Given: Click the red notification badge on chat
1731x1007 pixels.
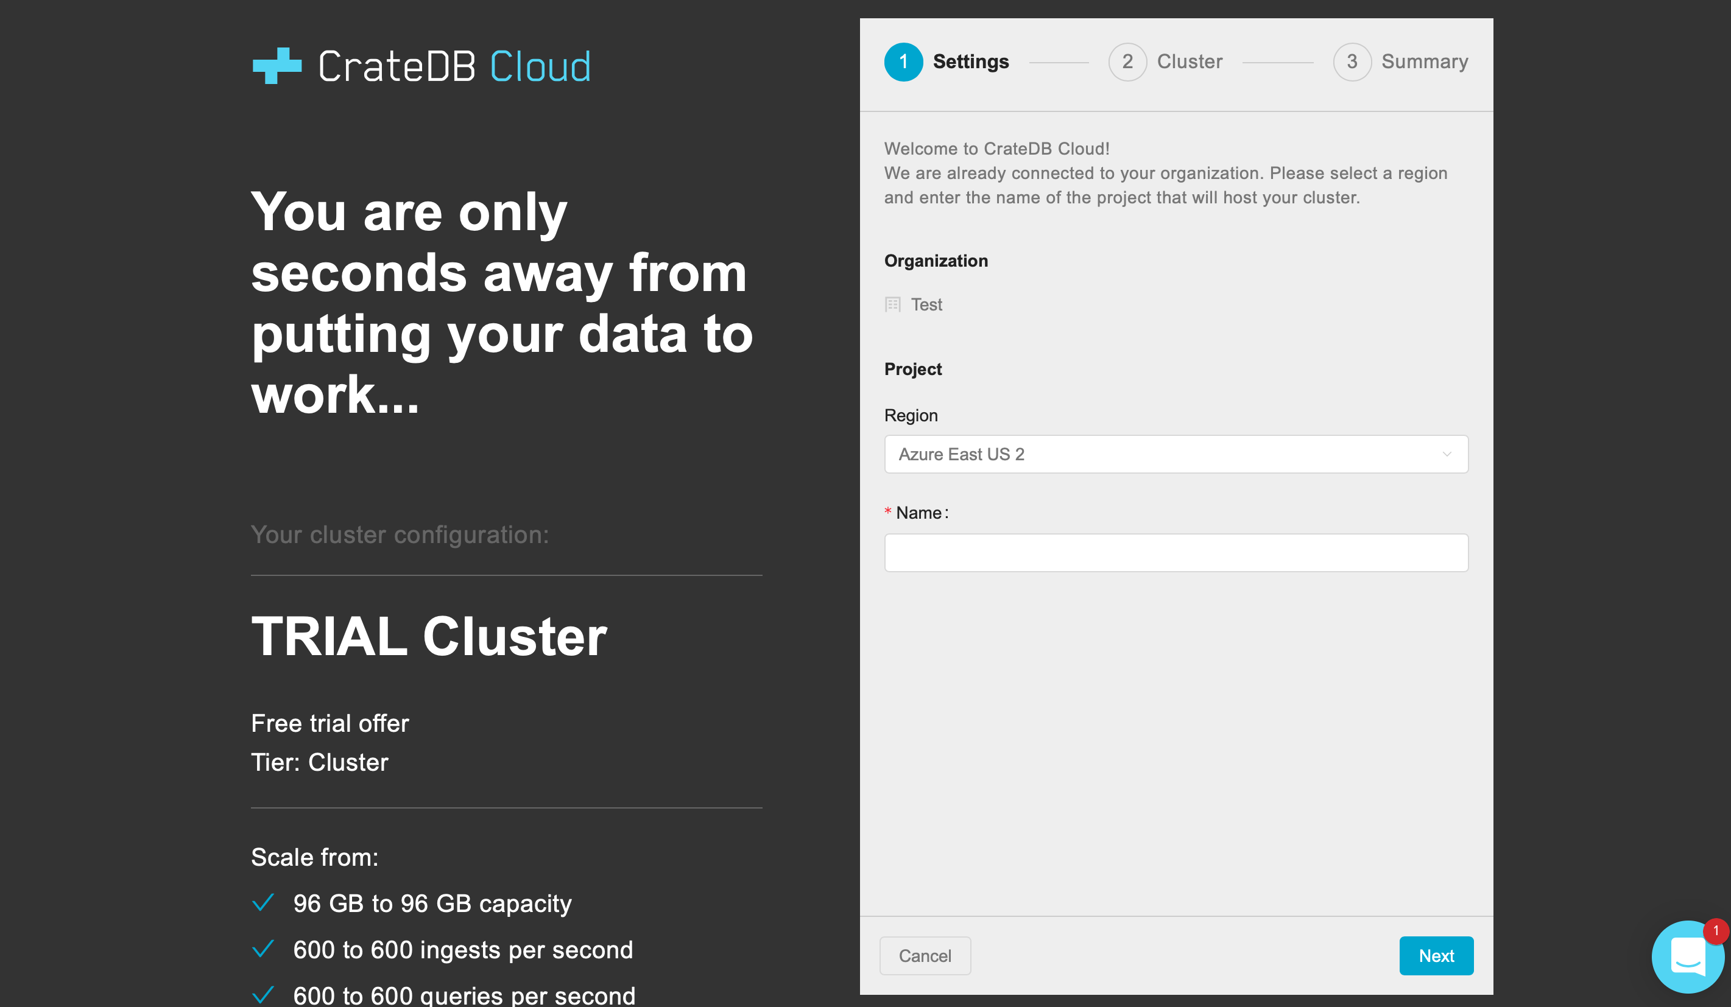Looking at the screenshot, I should tap(1715, 931).
